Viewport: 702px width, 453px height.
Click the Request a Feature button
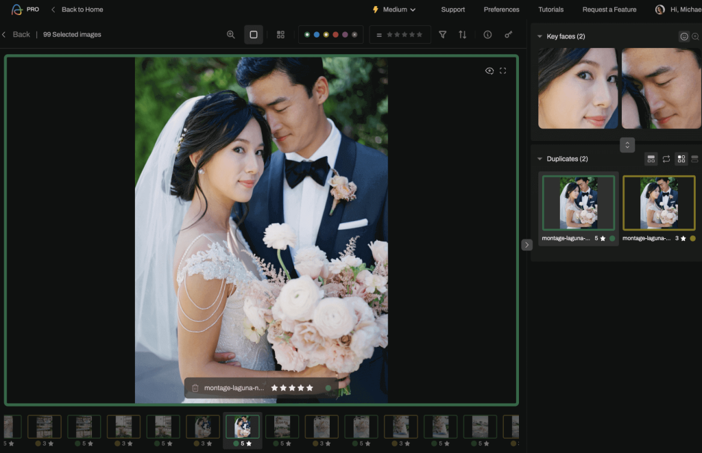point(609,10)
